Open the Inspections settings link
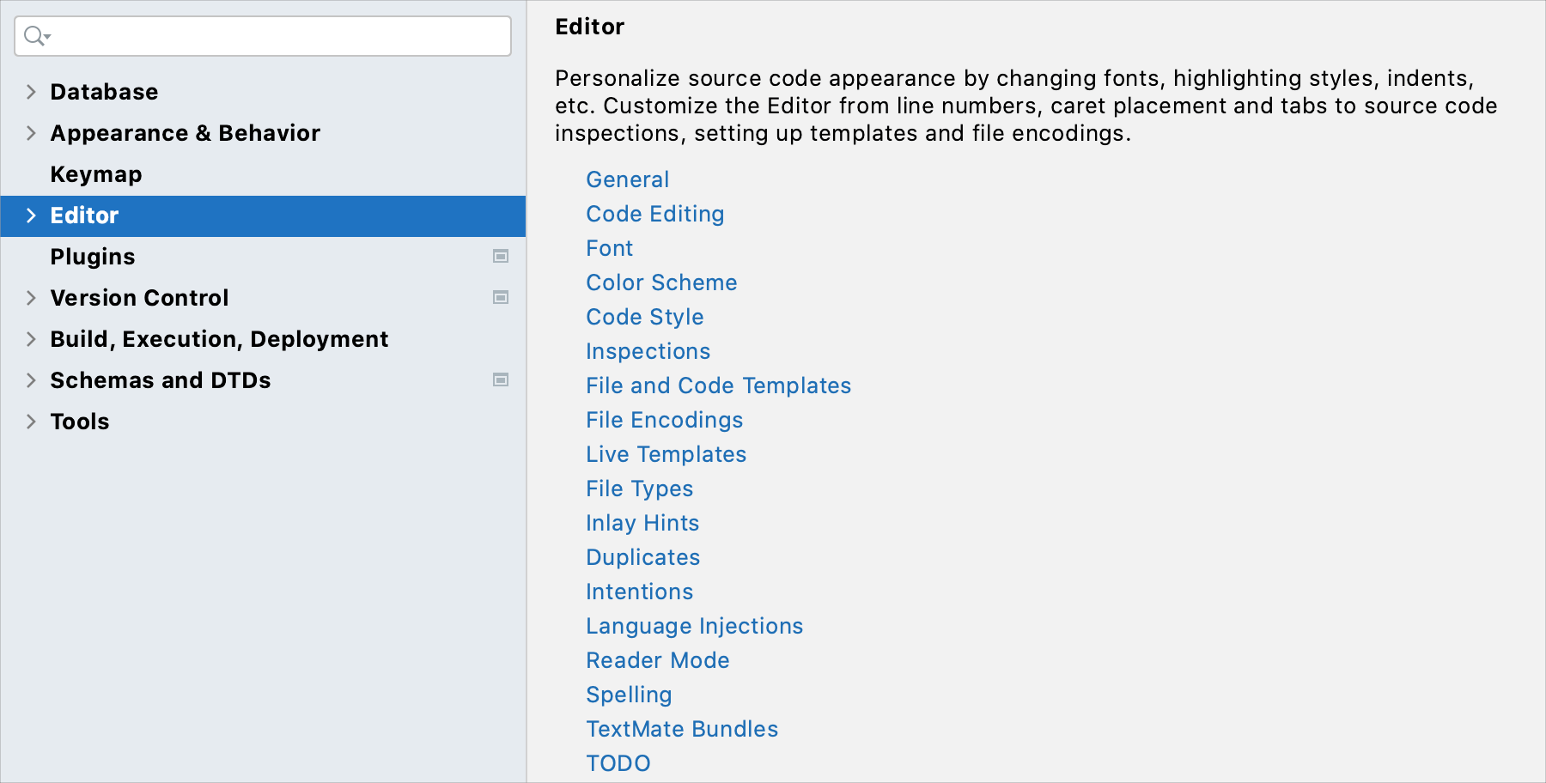Image resolution: width=1546 pixels, height=783 pixels. pos(648,350)
